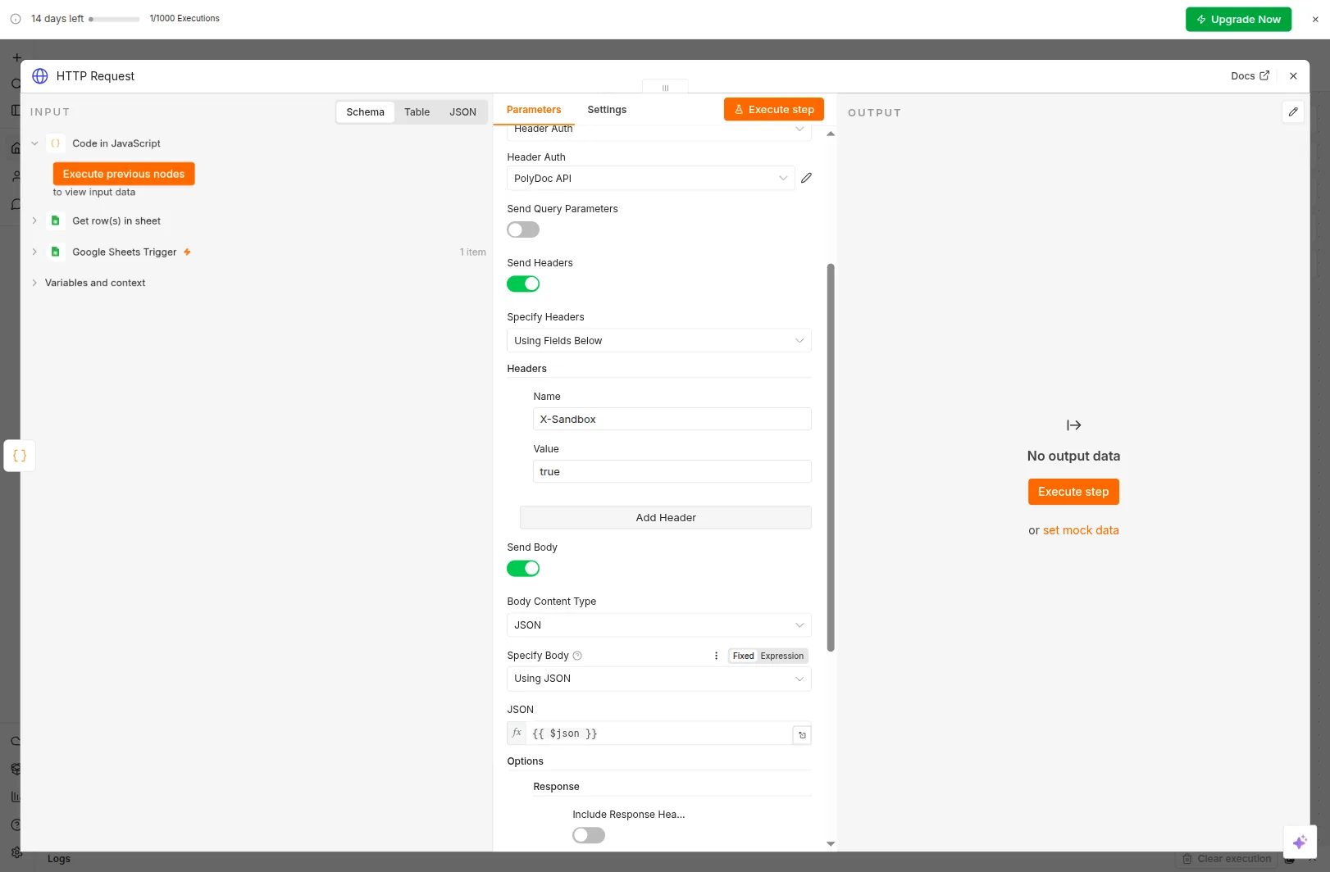Click the info icon beside 14 days left
Image resolution: width=1330 pixels, height=872 pixels.
coord(16,19)
